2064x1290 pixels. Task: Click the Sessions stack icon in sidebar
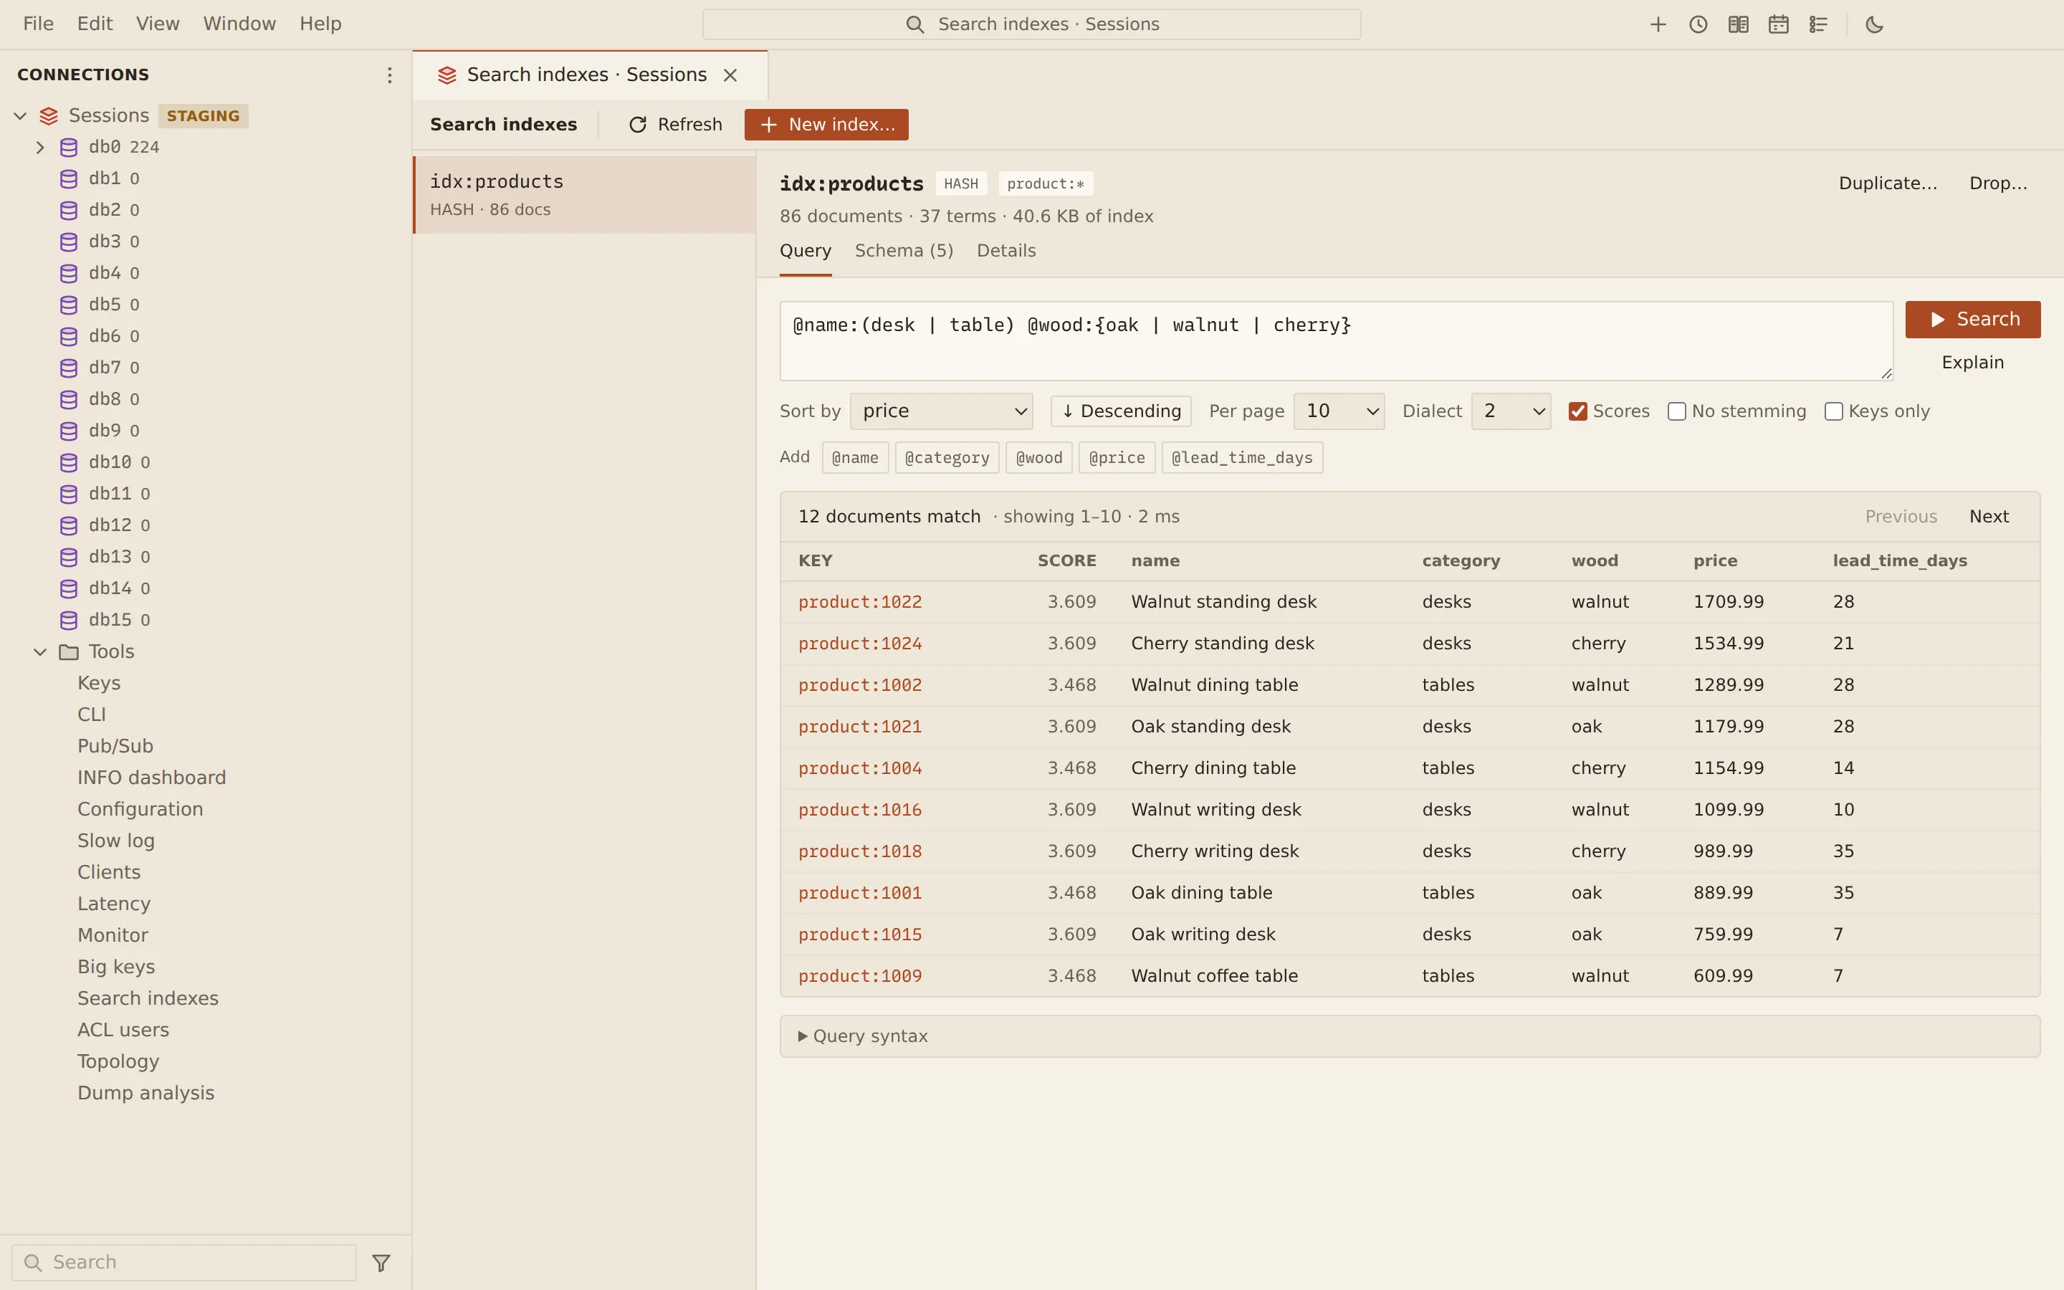click(x=49, y=116)
